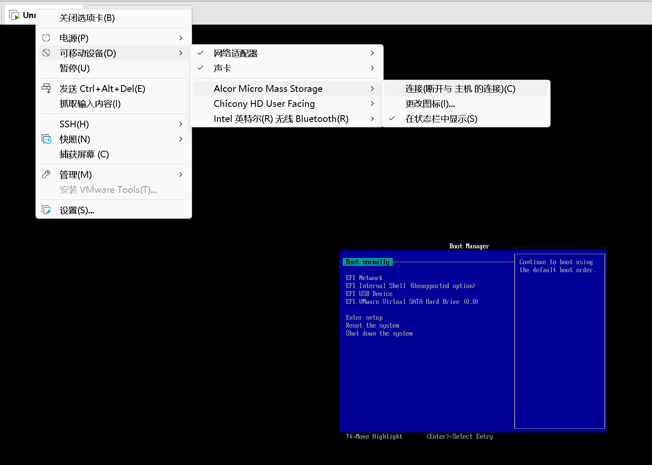Toggle the checked 网络适配器 device entry
This screenshot has height=465, width=652.
click(x=235, y=53)
